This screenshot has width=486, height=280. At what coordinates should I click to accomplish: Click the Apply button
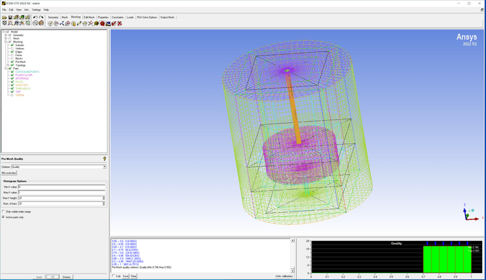[x=39, y=277]
